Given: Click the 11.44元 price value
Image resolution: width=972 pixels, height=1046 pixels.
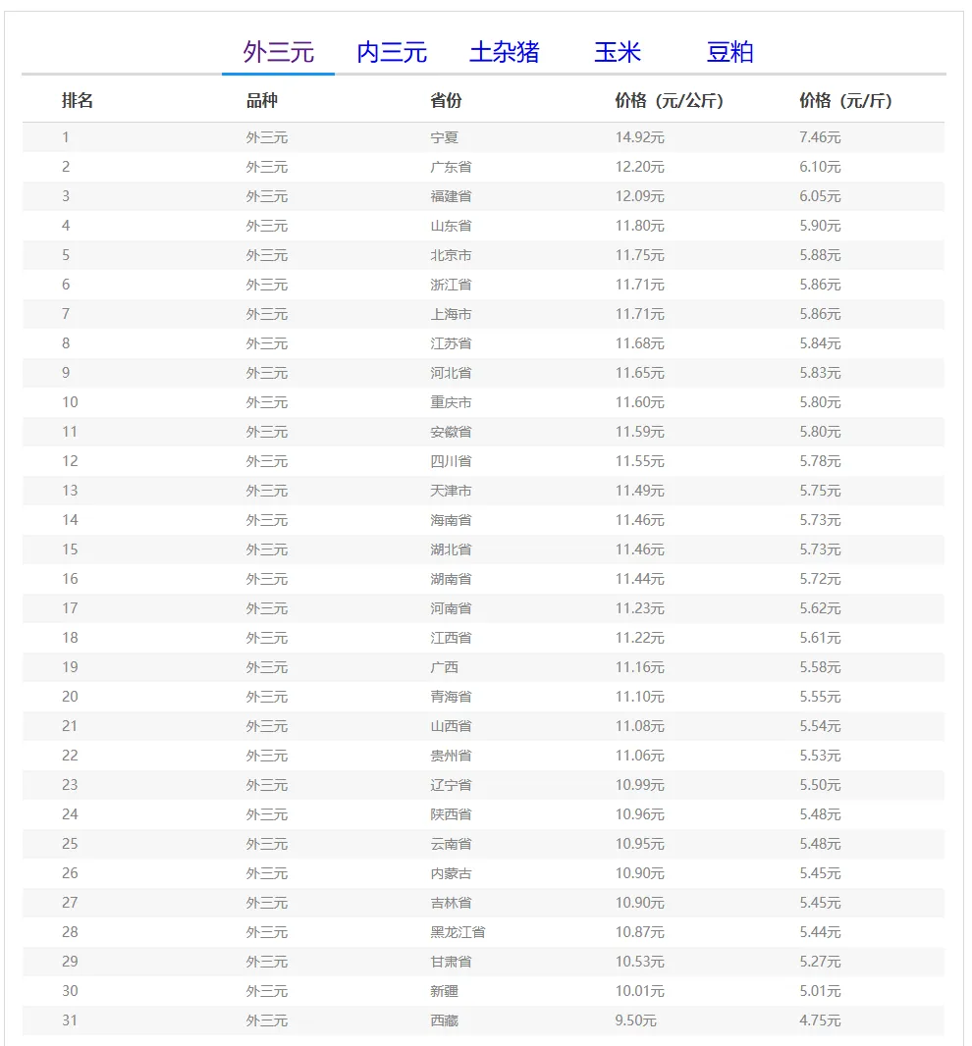Looking at the screenshot, I should coord(639,578).
